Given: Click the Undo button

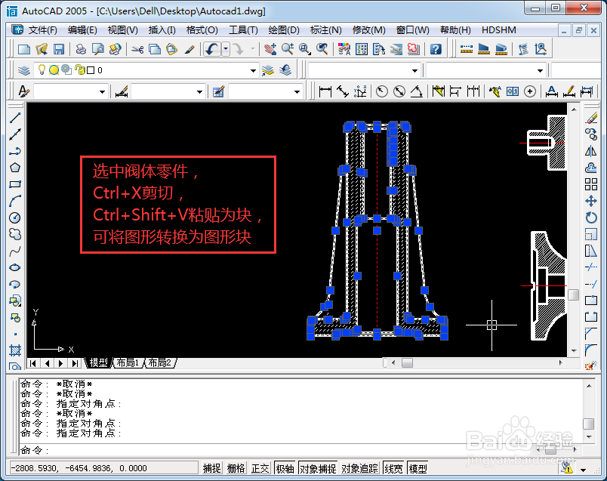Looking at the screenshot, I should pyautogui.click(x=212, y=49).
